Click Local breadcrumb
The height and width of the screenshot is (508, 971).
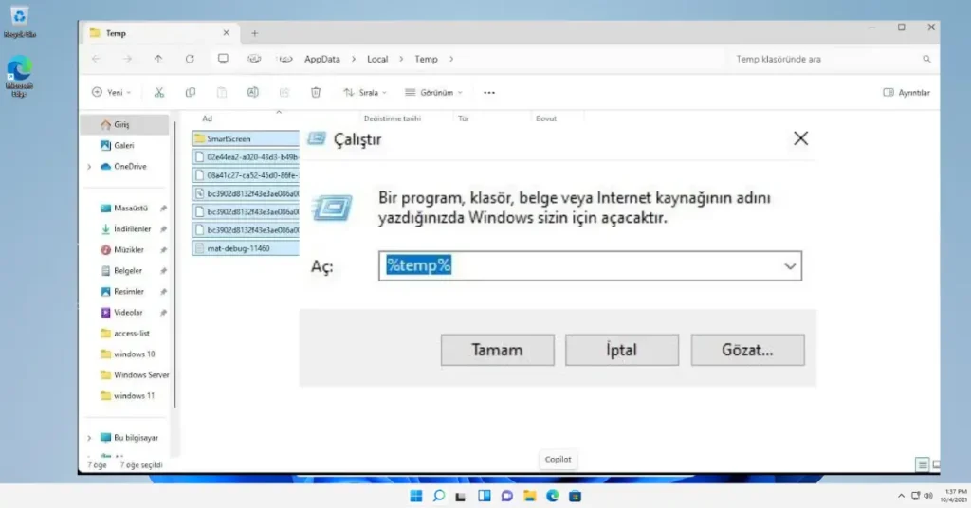pyautogui.click(x=377, y=59)
